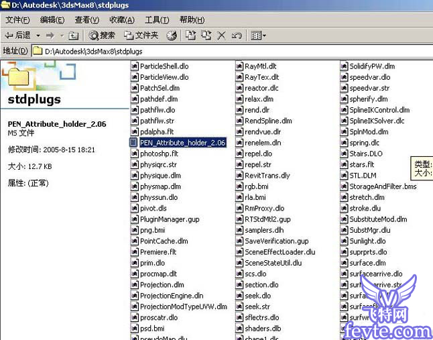Open the Back history dropdown arrow
The image size is (433, 340).
pos(38,36)
